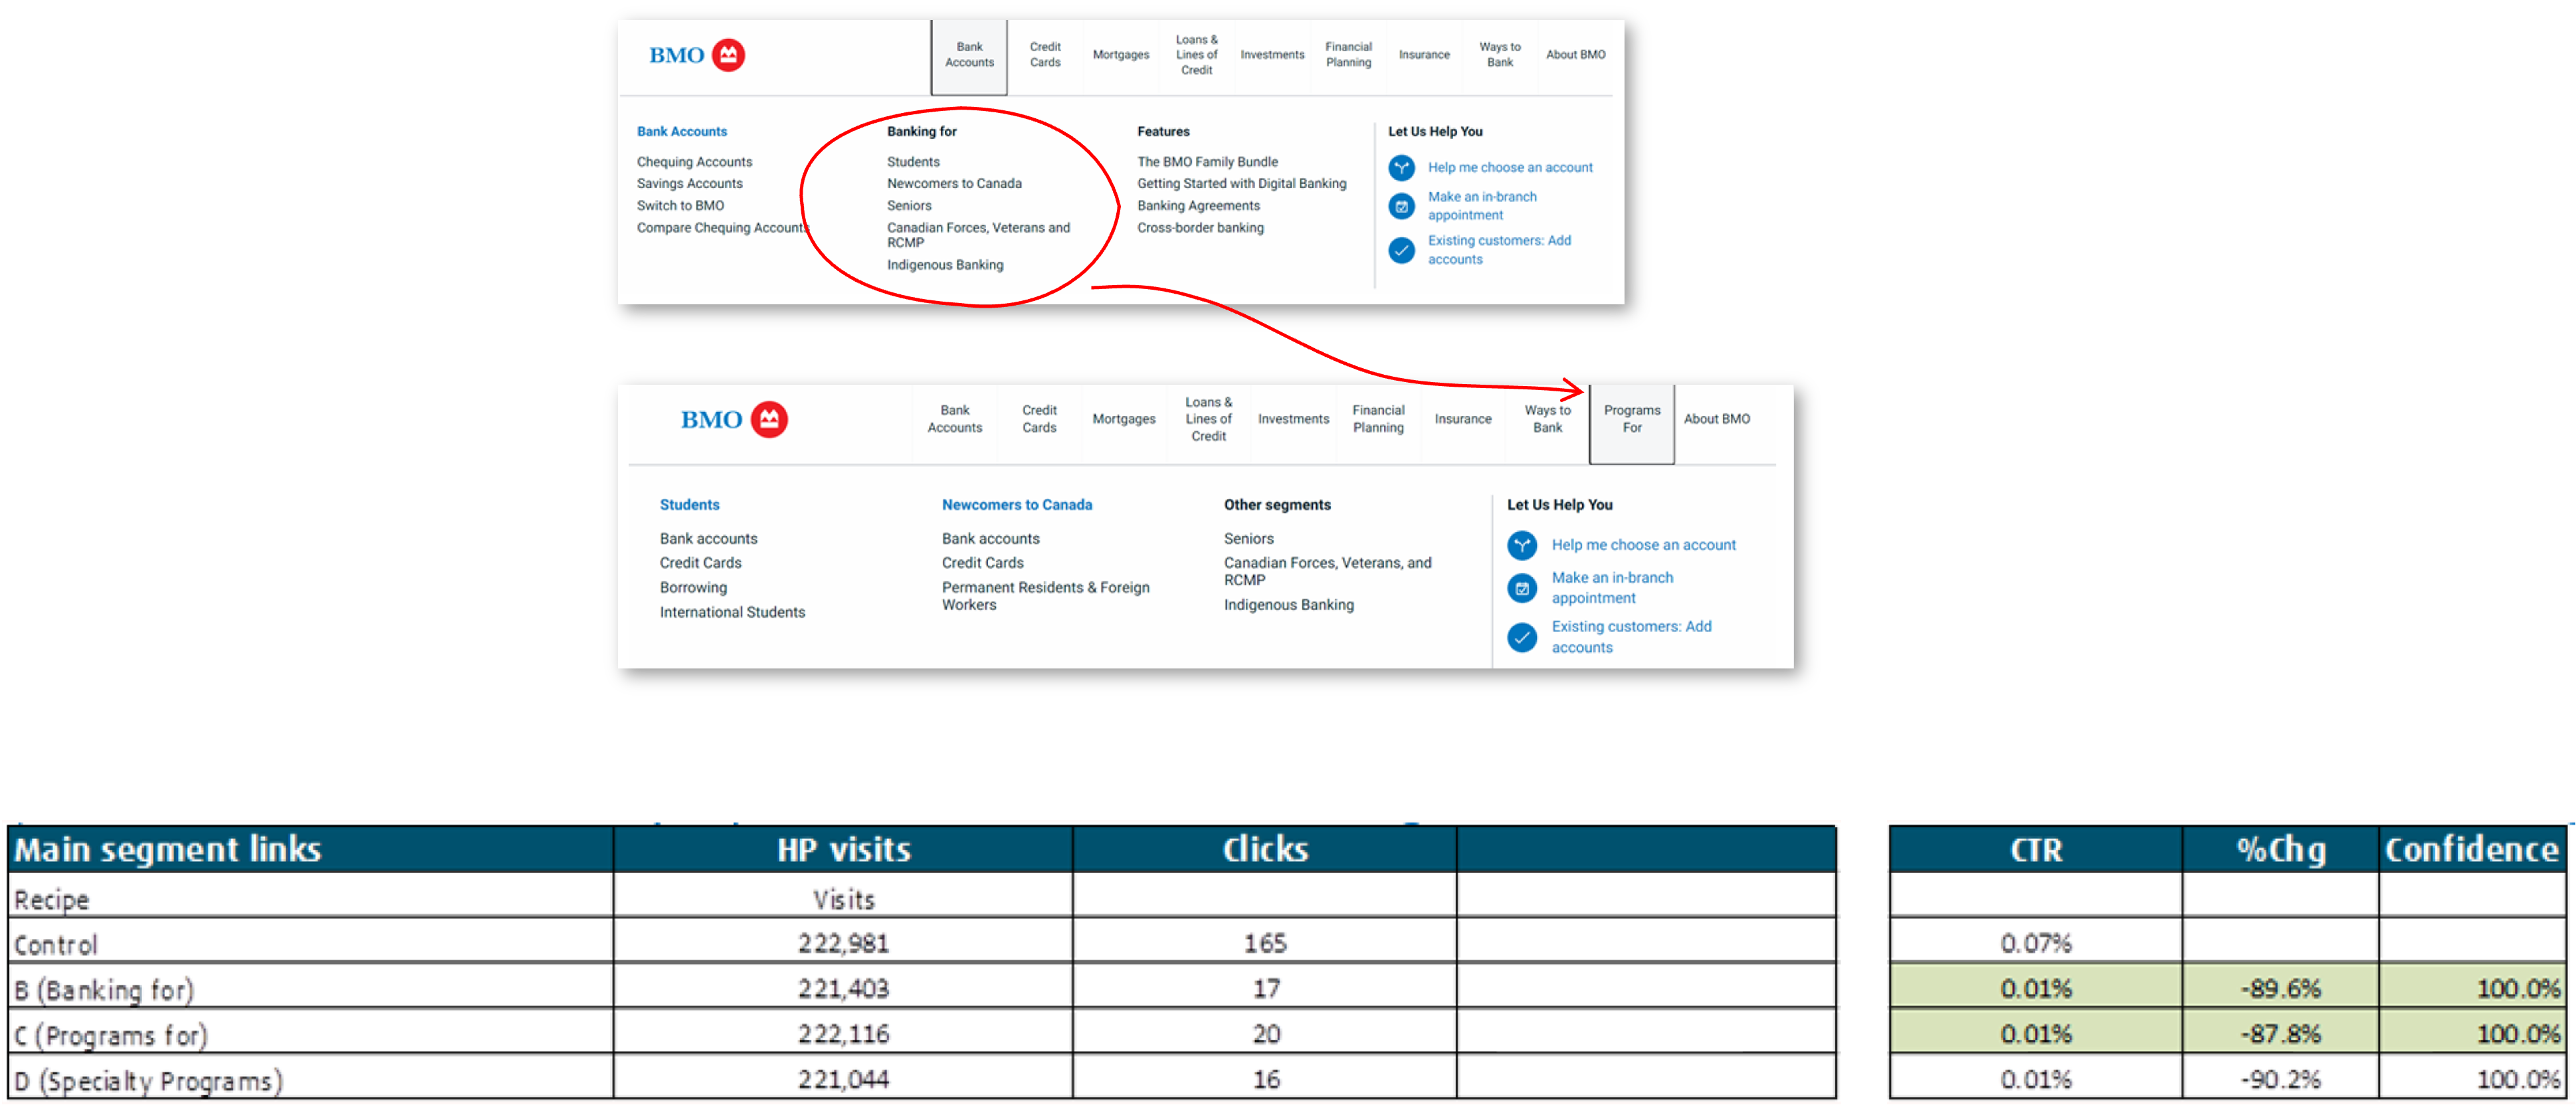Click the Cross-border banking link
Viewport: 2576px width, 1105px height.
pyautogui.click(x=1200, y=228)
